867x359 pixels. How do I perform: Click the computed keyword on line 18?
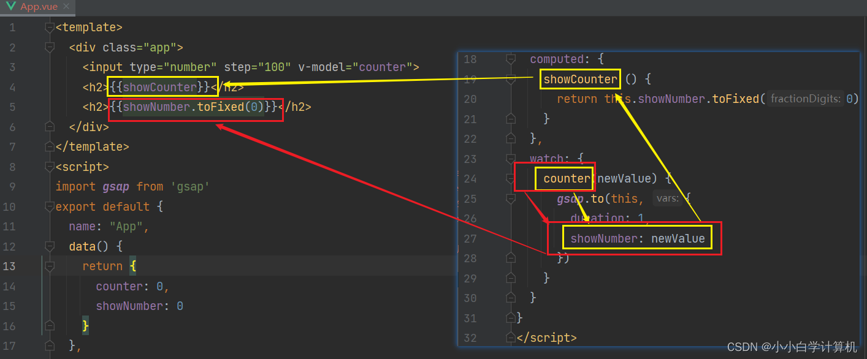point(557,59)
